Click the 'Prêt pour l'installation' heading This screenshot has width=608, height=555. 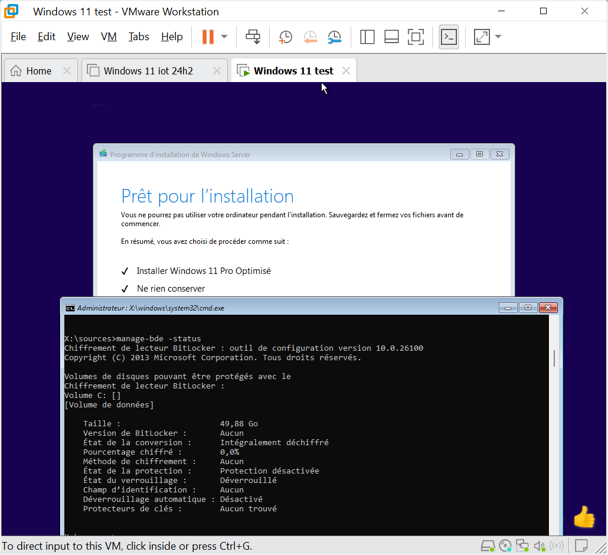pos(207,196)
